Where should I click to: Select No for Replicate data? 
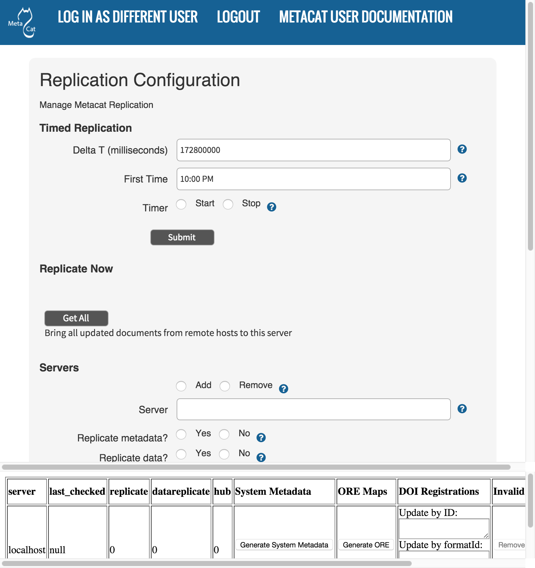click(x=224, y=454)
